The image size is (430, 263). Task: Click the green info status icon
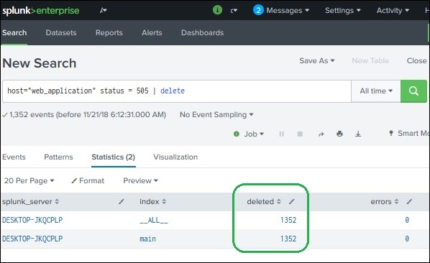point(217,10)
